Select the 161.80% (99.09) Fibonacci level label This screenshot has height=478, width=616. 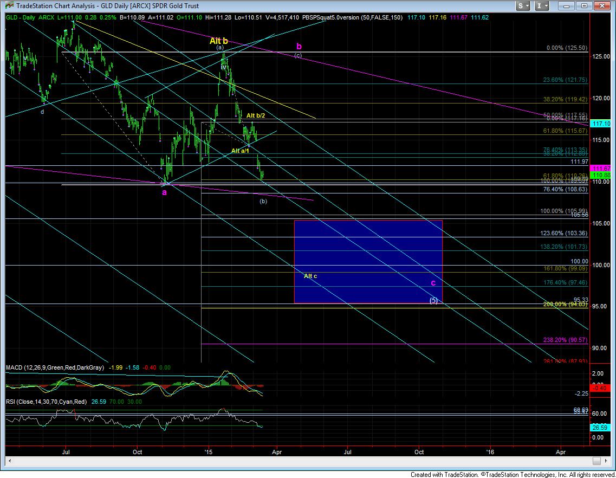click(565, 269)
